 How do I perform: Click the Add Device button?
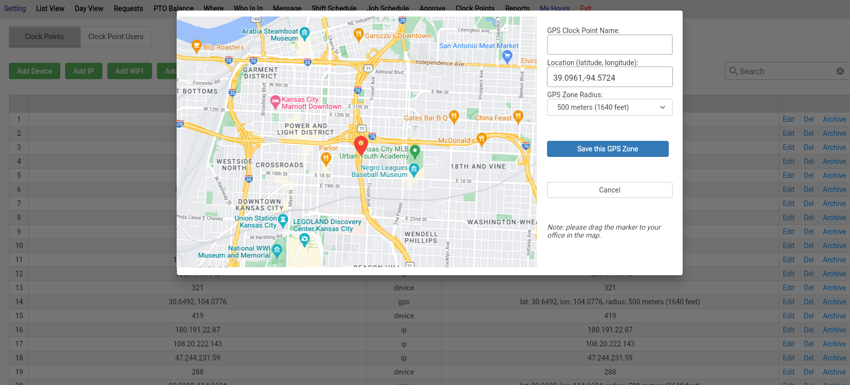point(35,71)
